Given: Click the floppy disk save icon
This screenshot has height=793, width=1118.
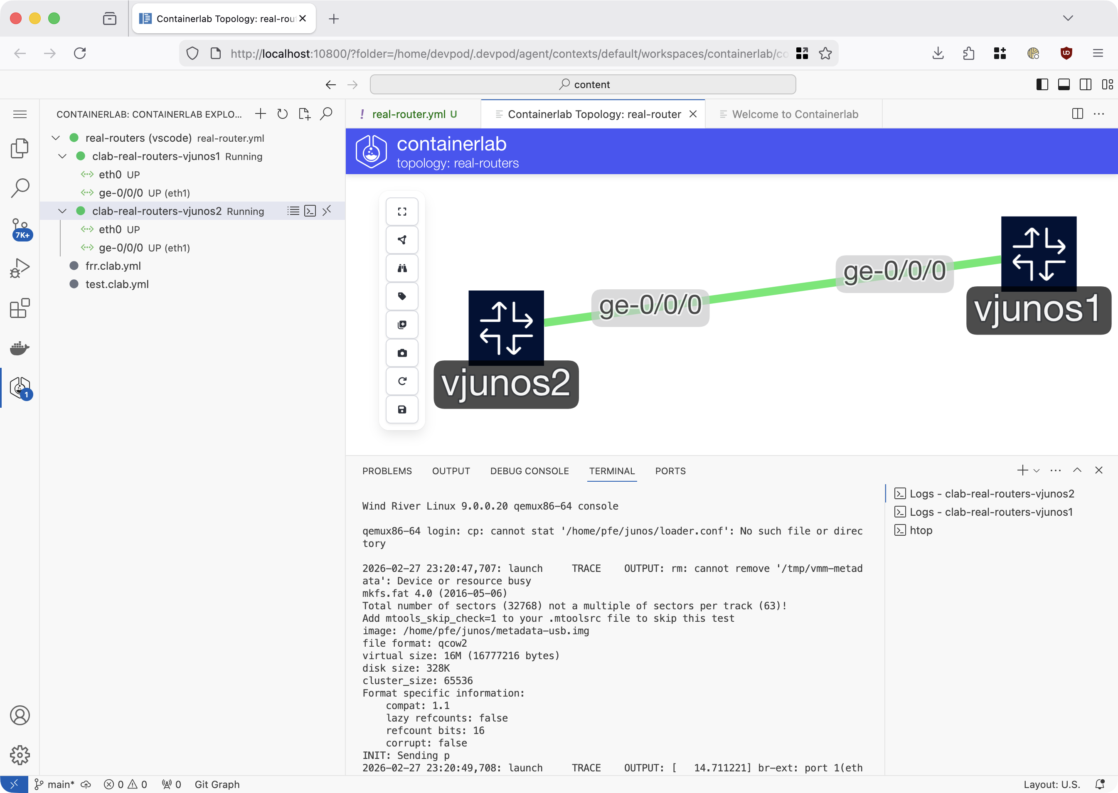Looking at the screenshot, I should [402, 410].
